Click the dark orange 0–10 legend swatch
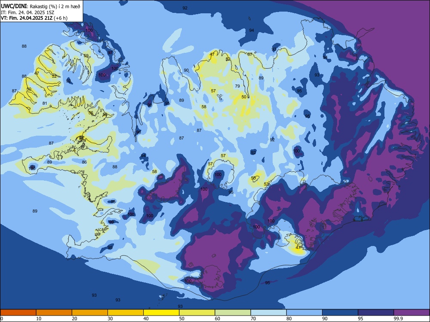The width and height of the screenshot is (430, 322). pyautogui.click(x=18, y=313)
